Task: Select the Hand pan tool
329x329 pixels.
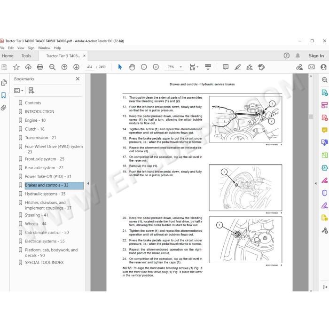Action: (x=132, y=67)
